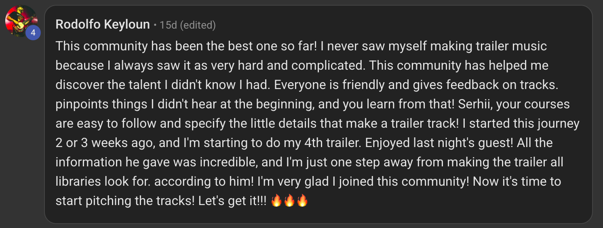Viewport: 603px width, 228px height.
Task: Click the last fire emoji
Action: pos(302,201)
